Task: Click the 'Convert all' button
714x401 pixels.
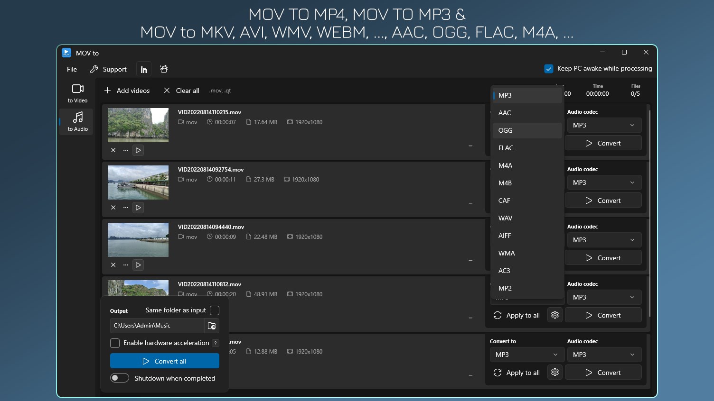Action: coord(164,360)
